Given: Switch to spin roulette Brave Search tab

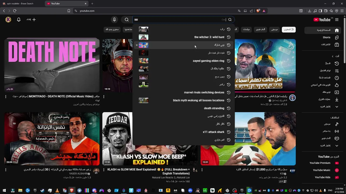Looking at the screenshot, I should coord(22,4).
